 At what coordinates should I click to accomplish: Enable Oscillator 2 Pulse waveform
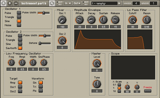coord(20,36)
